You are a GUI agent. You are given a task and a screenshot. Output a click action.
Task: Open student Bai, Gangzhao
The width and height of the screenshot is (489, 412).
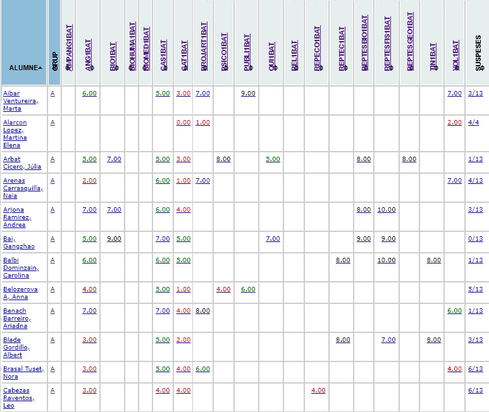click(19, 242)
